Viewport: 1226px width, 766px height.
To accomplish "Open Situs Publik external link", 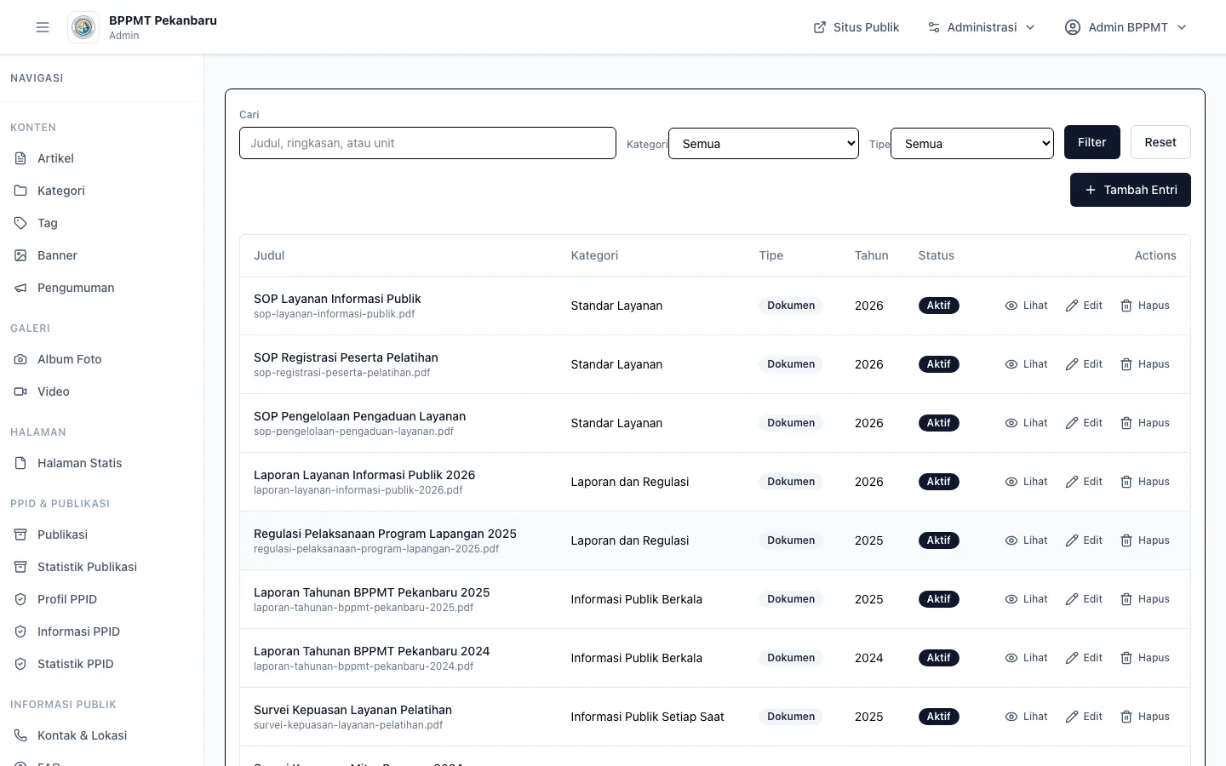I will tap(856, 27).
